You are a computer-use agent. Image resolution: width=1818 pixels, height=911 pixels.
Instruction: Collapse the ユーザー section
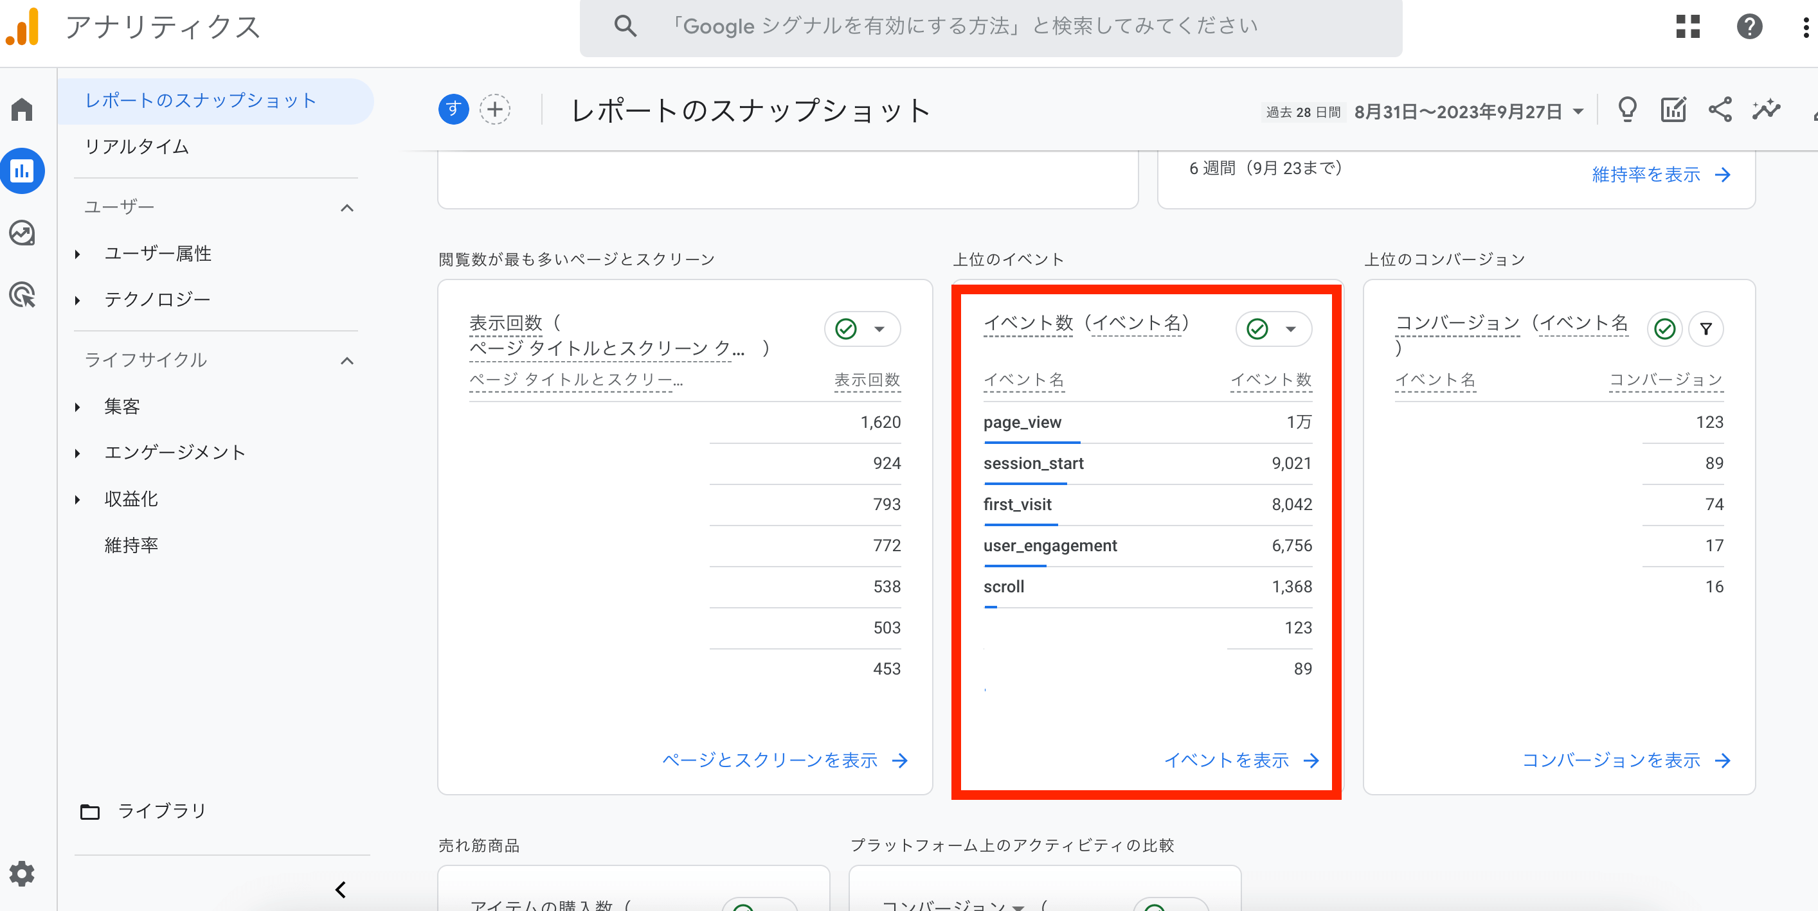coord(346,208)
